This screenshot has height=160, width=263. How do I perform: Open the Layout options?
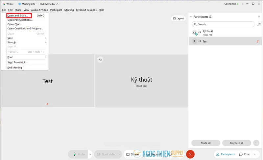179,18
